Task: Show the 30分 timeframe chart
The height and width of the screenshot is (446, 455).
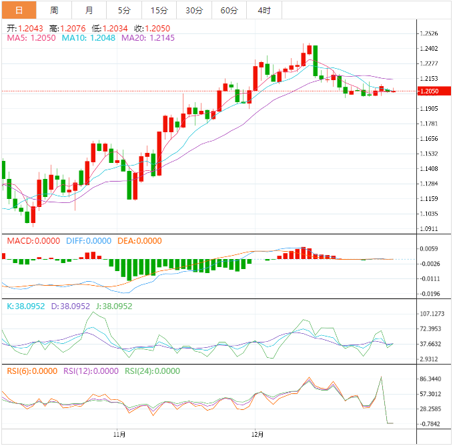Action: (194, 10)
